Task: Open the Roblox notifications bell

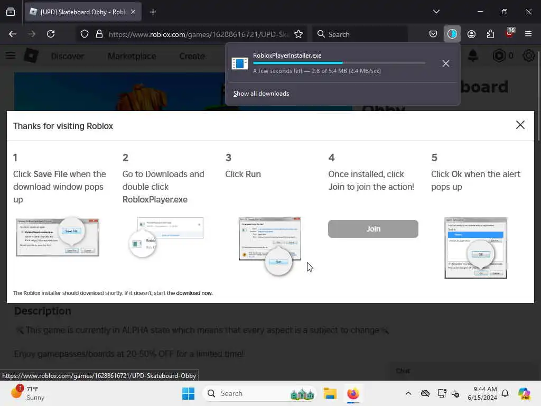Action: pos(473,56)
